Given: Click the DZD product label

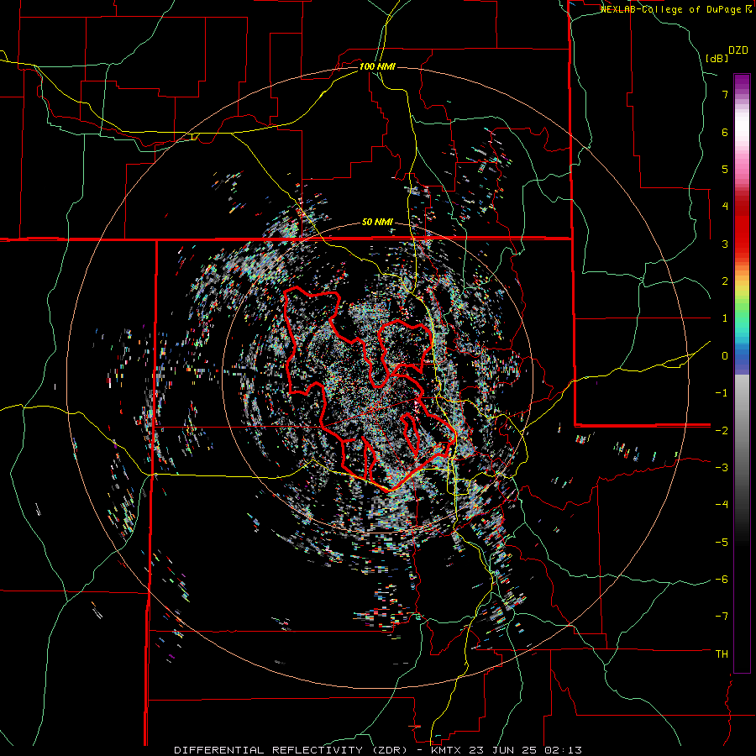Looking at the screenshot, I should click(738, 50).
